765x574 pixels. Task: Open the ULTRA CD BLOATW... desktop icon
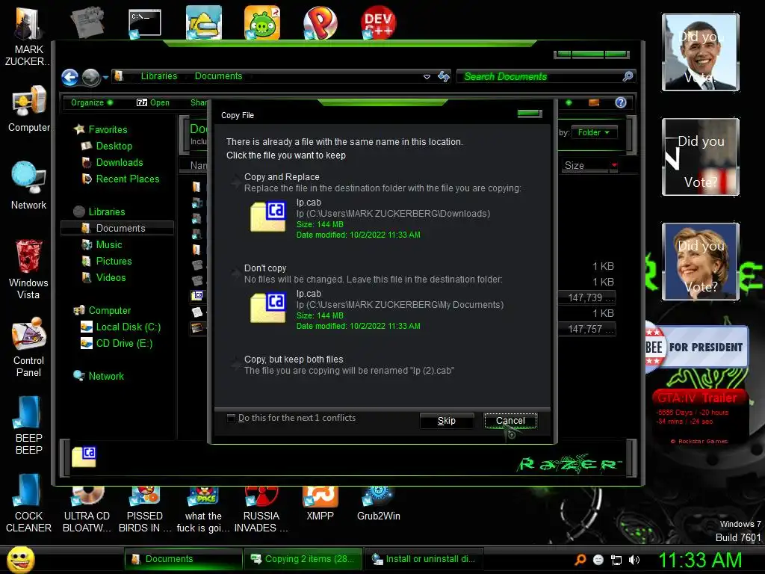(x=87, y=509)
